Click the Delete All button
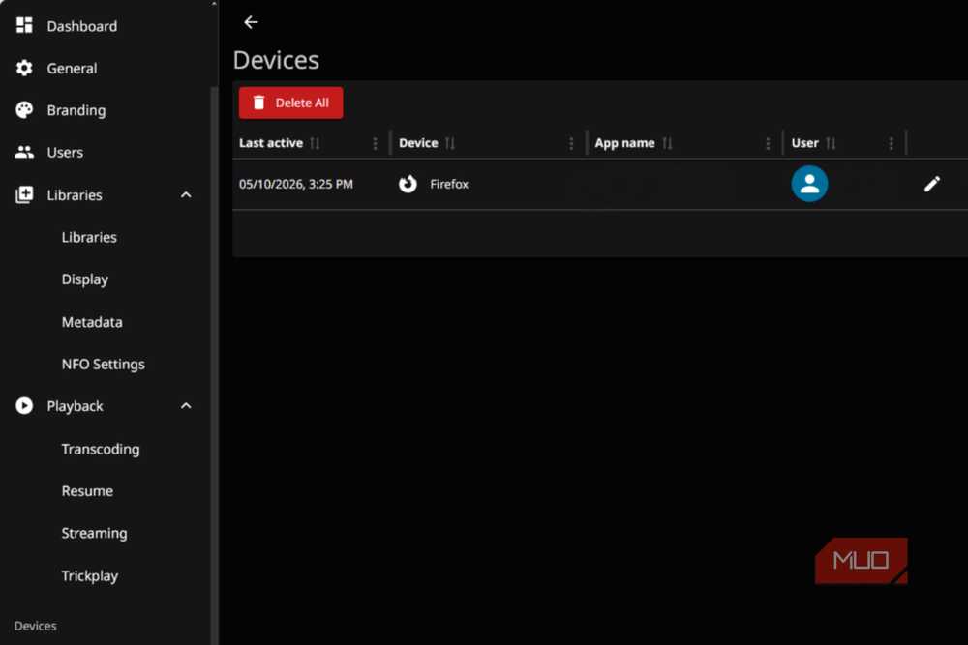The width and height of the screenshot is (968, 645). [x=290, y=103]
